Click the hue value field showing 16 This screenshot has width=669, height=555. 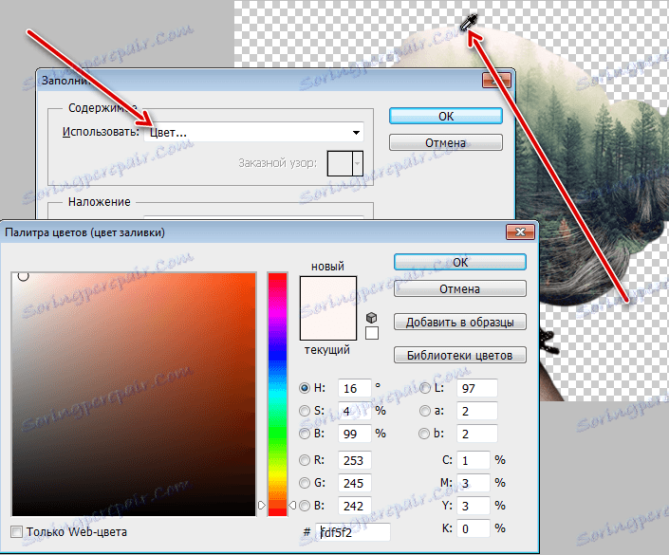[x=355, y=388]
